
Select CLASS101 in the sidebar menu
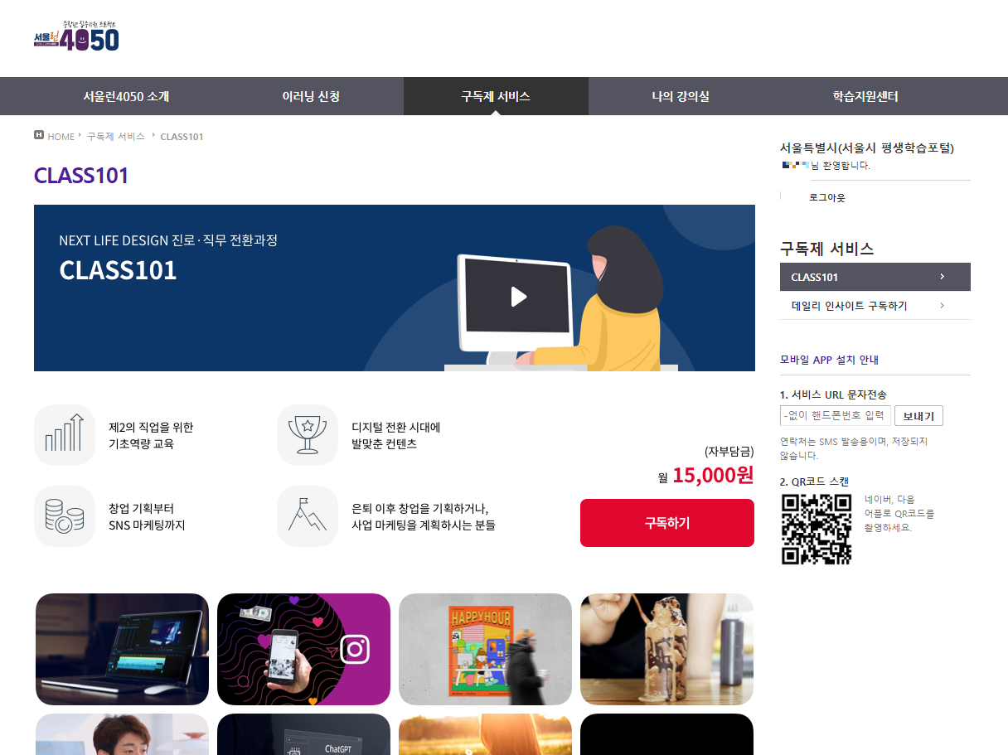(x=875, y=277)
